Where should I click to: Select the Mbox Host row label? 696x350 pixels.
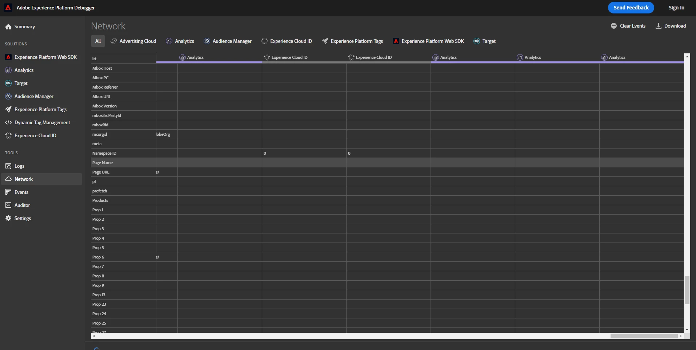click(x=102, y=68)
